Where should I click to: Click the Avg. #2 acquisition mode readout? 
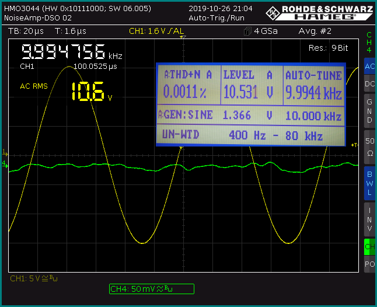pos(315,32)
